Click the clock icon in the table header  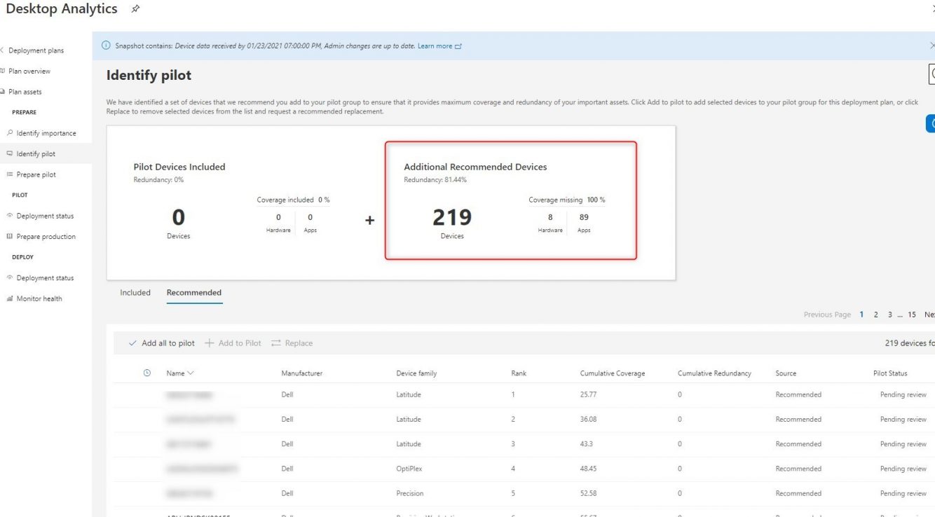(x=146, y=373)
